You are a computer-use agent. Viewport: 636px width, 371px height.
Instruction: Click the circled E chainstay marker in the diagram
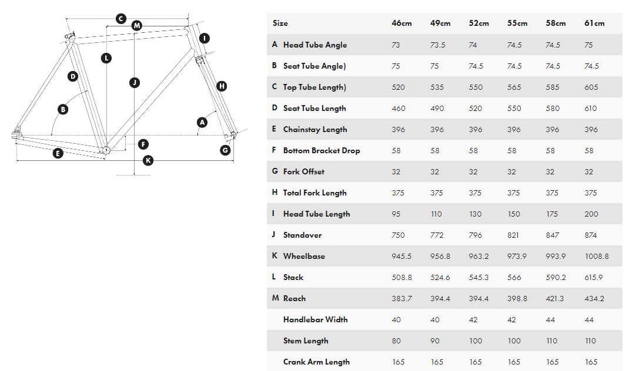tap(58, 154)
